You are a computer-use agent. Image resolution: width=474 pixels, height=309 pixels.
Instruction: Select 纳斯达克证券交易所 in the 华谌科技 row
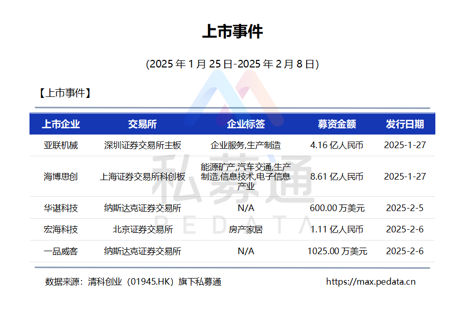[142, 208]
